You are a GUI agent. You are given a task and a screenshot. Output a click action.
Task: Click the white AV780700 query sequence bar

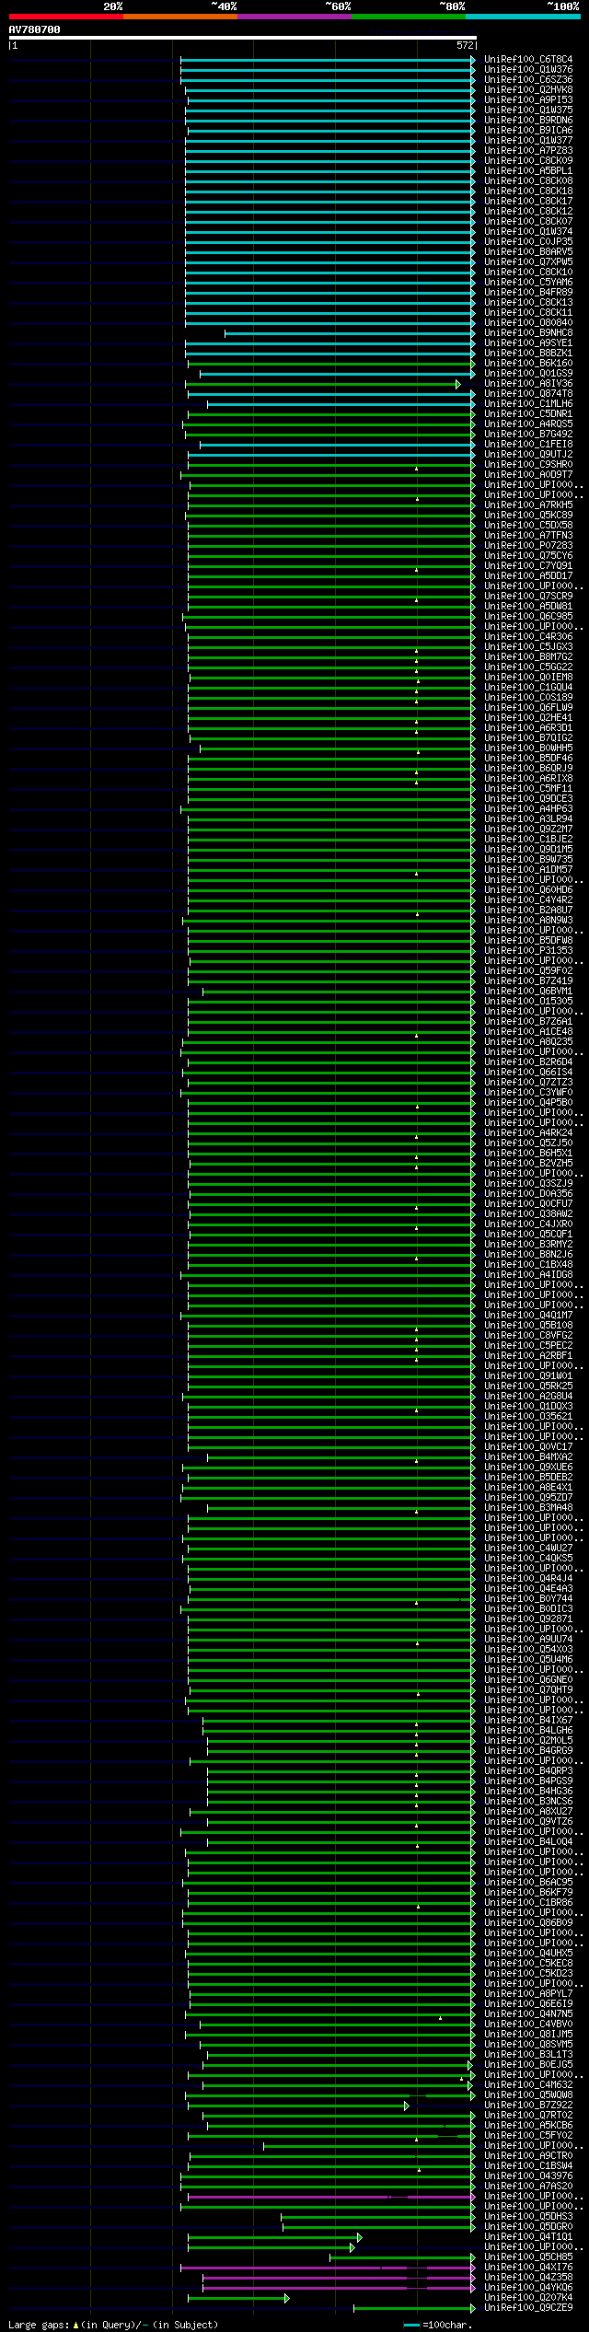click(x=243, y=38)
